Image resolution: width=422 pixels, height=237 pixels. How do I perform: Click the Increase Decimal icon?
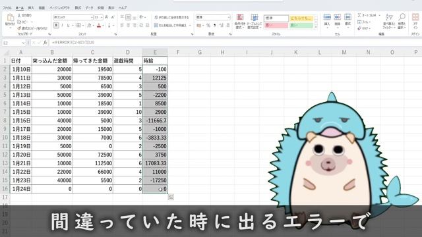[x=222, y=26]
